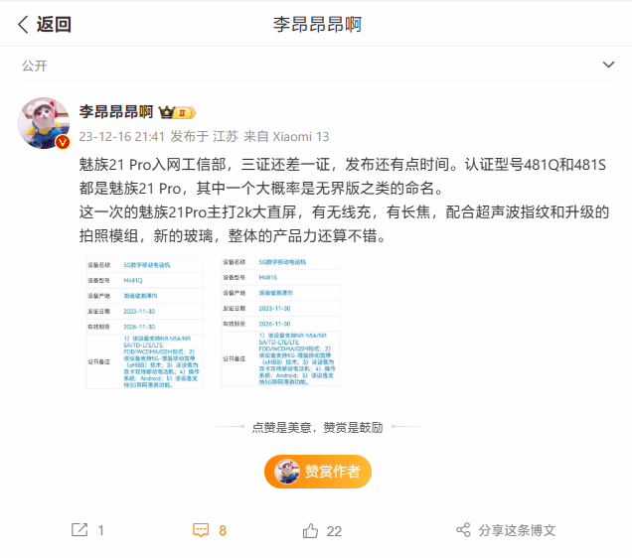Open the M481Q certificate image
This screenshot has width=632, height=558.
[145, 324]
